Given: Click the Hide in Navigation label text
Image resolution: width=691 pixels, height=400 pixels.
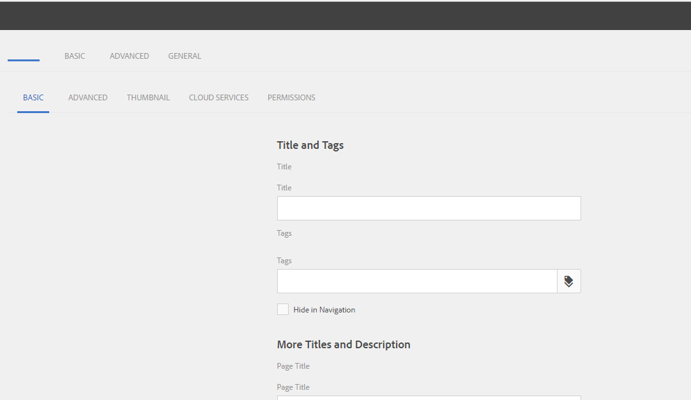Looking at the screenshot, I should tap(324, 310).
